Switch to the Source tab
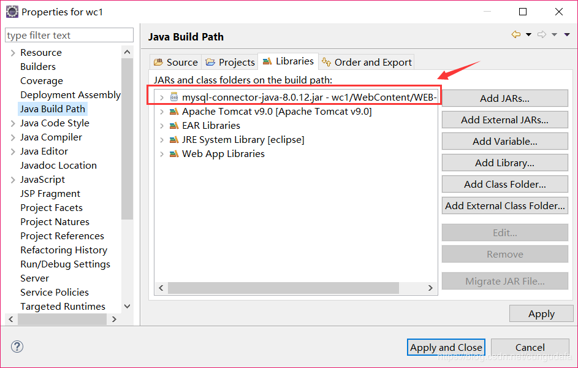The width and height of the screenshot is (578, 368). (x=175, y=62)
